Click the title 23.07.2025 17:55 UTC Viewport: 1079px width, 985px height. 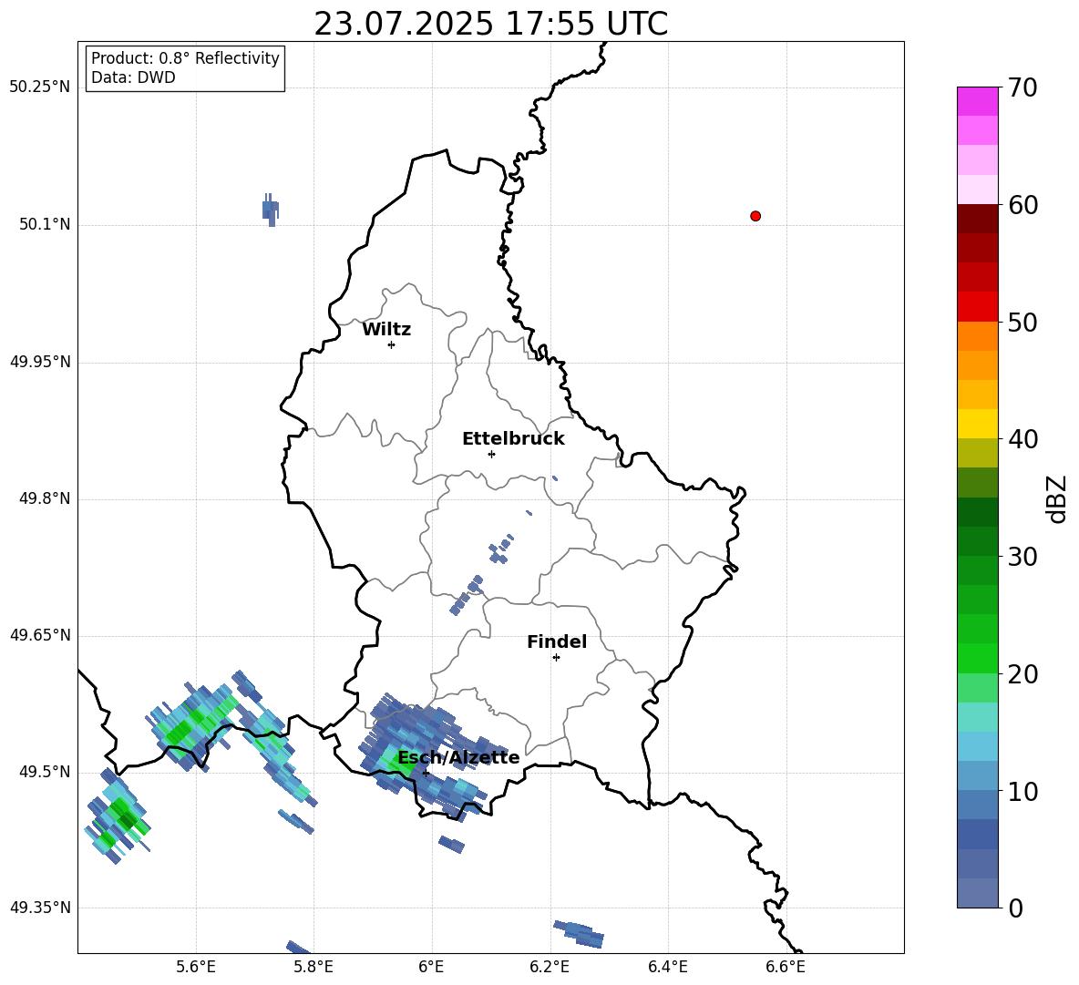point(490,25)
